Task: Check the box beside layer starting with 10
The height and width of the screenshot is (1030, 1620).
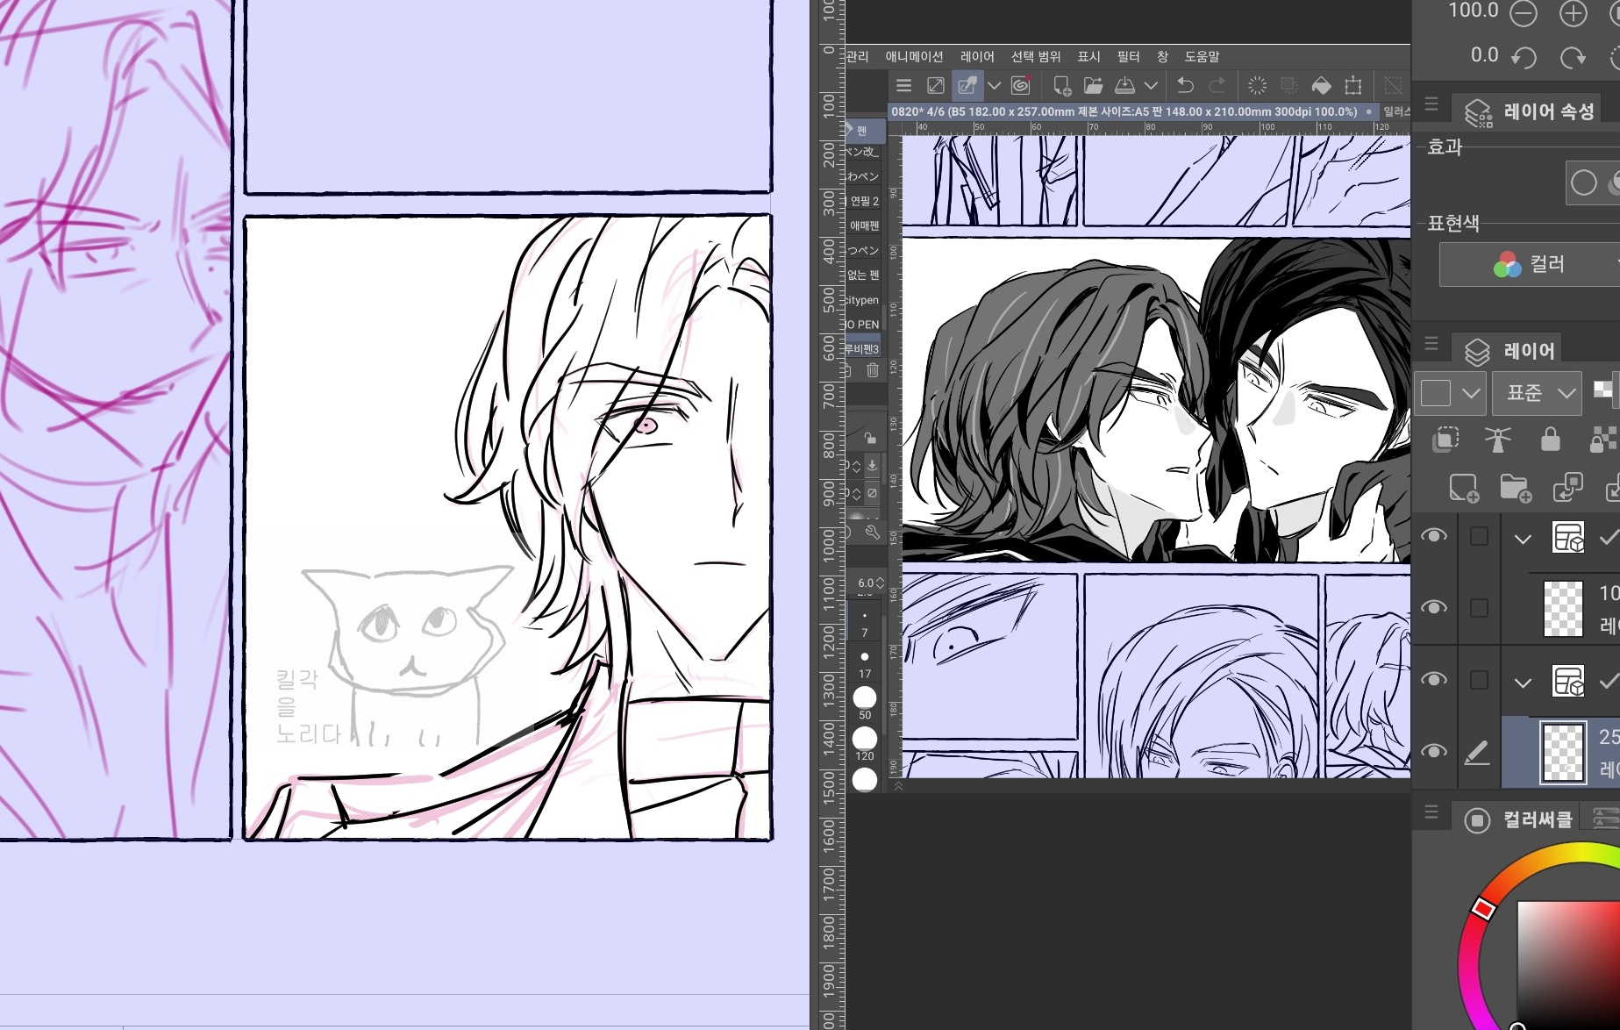Action: tap(1479, 608)
